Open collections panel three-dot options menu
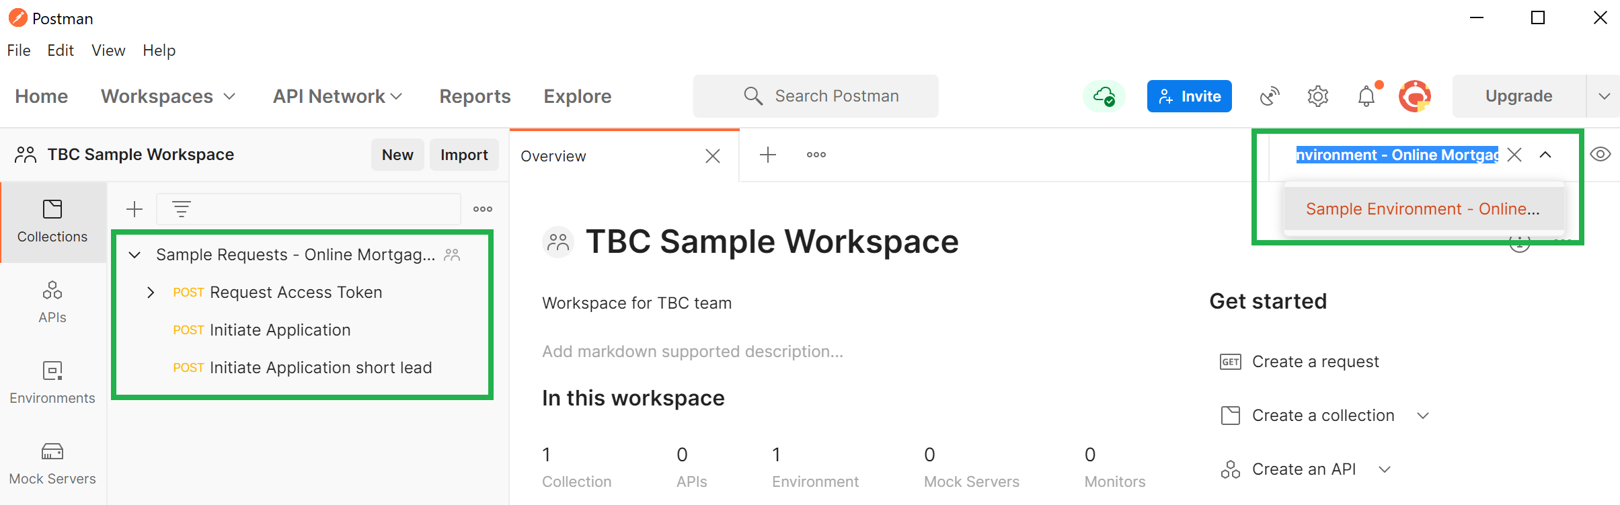The image size is (1620, 505). [483, 209]
